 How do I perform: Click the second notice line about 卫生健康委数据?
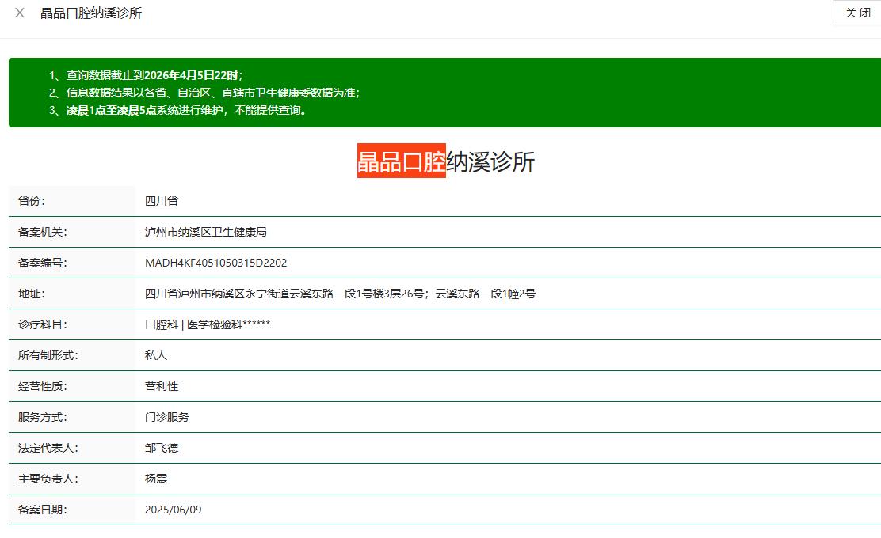pyautogui.click(x=212, y=93)
